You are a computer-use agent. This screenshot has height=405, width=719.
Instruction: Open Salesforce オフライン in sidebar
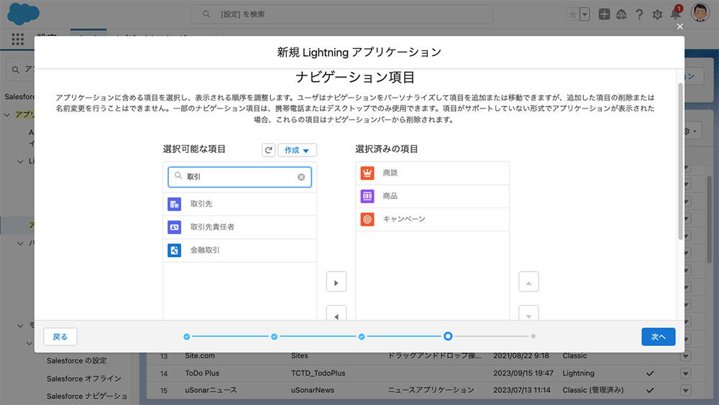(84, 378)
